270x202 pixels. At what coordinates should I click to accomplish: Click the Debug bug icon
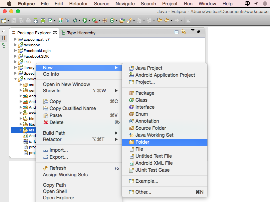[x=75, y=21]
